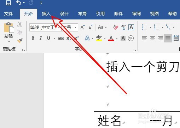The height and width of the screenshot is (128, 180).
Task: Click the Bullets list icon
Action: [145, 27]
